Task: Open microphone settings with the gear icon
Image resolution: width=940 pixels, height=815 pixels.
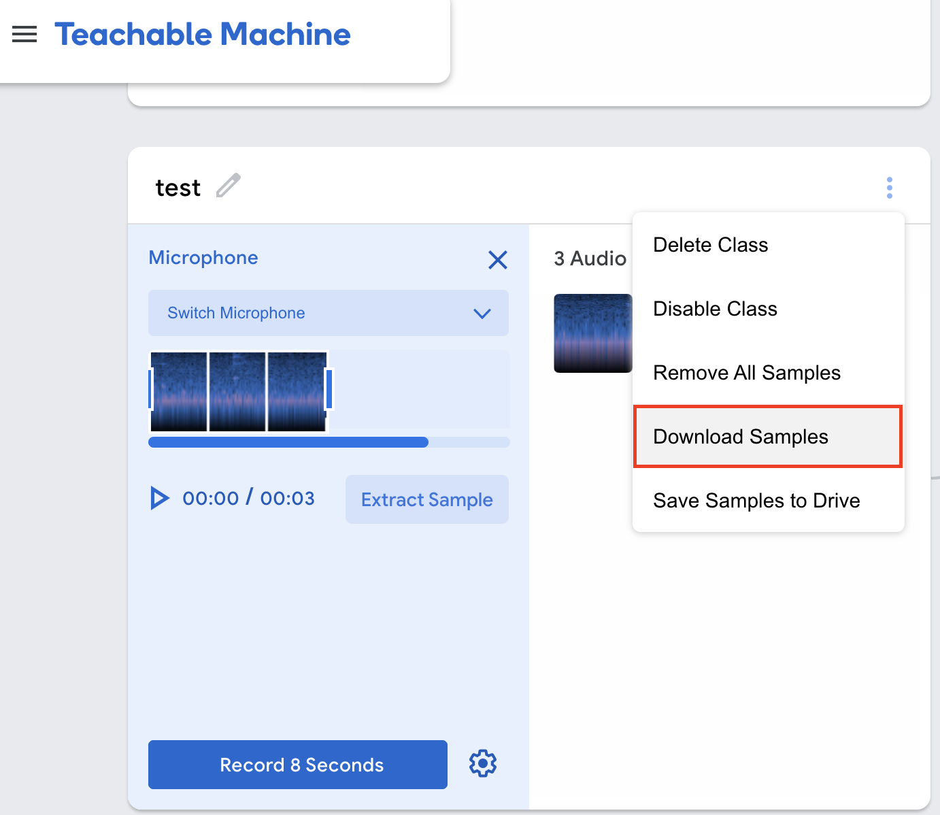Action: [482, 764]
